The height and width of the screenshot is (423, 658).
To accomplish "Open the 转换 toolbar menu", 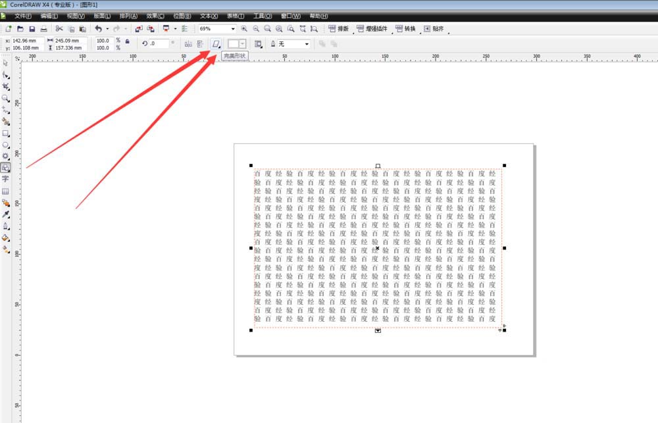I will [405, 28].
